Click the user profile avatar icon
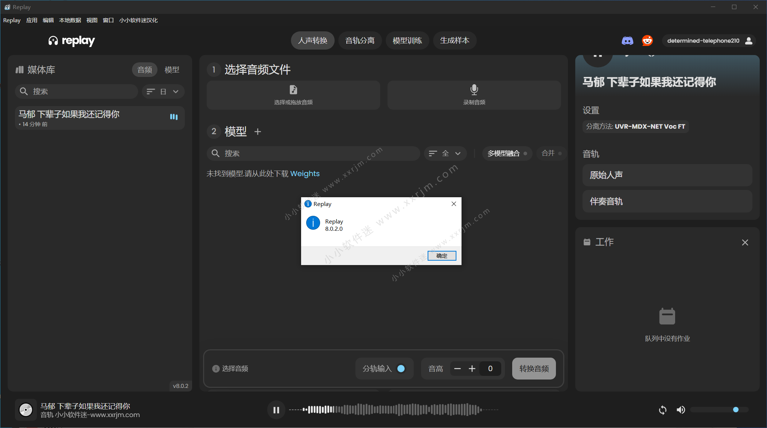The height and width of the screenshot is (428, 767). [749, 40]
